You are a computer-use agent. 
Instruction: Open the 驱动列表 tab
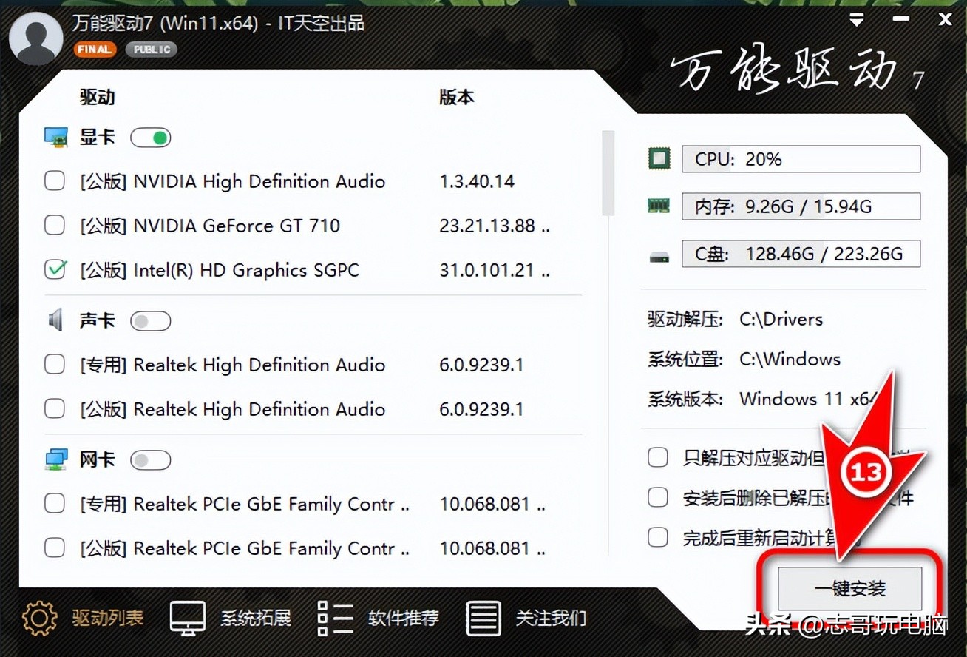[83, 619]
